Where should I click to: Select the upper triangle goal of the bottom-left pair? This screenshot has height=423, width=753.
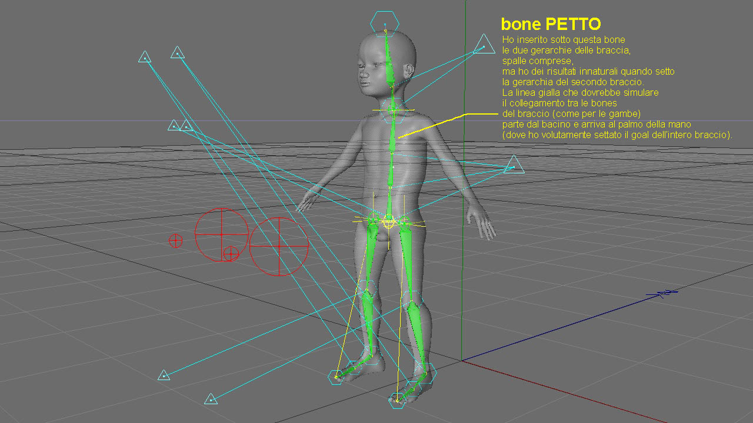pos(164,374)
